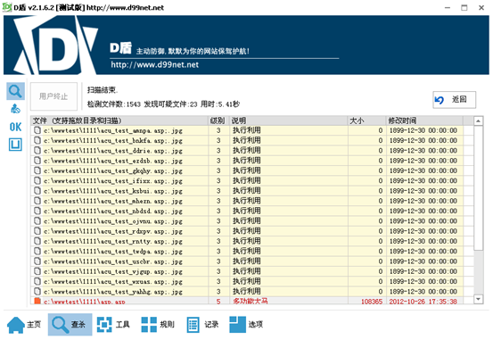The image size is (493, 340).
Task: Select file icon of acu_test_ezdsb row
Action: pyautogui.click(x=37, y=161)
